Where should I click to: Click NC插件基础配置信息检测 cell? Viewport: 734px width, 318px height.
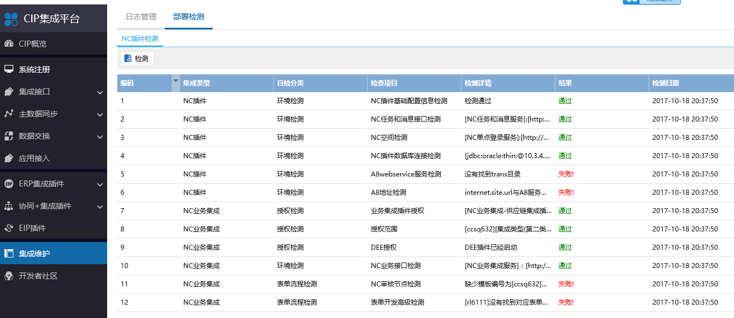point(409,101)
